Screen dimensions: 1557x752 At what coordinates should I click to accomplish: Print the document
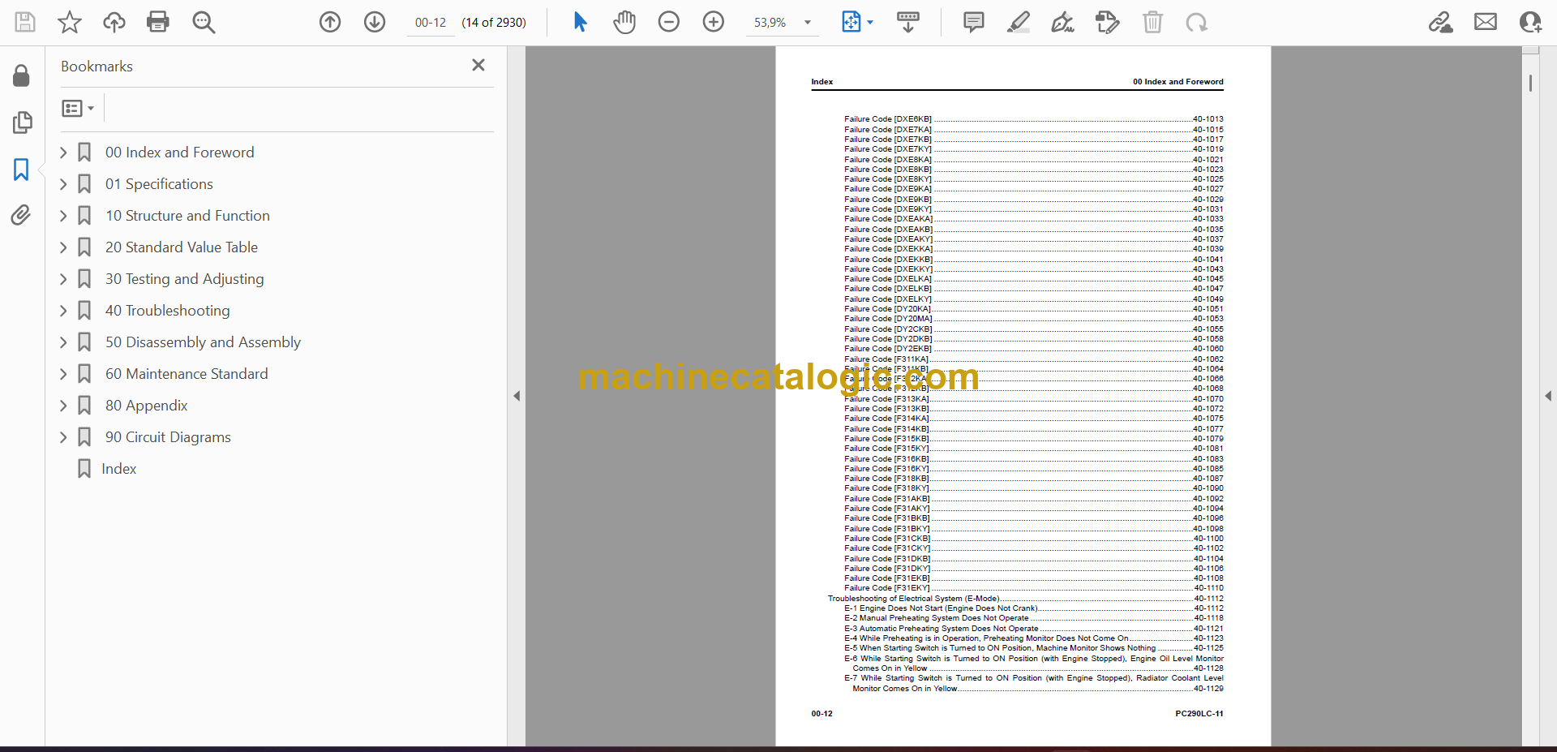pos(158,22)
